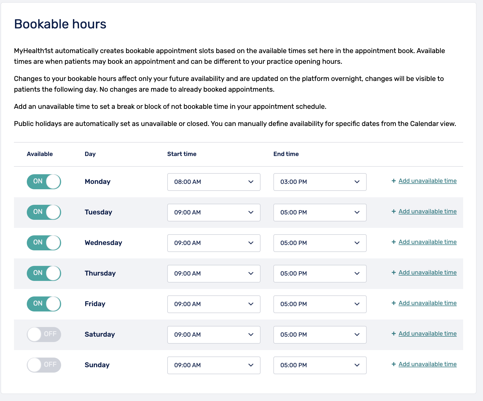Open Monday start time dropdown

point(214,182)
